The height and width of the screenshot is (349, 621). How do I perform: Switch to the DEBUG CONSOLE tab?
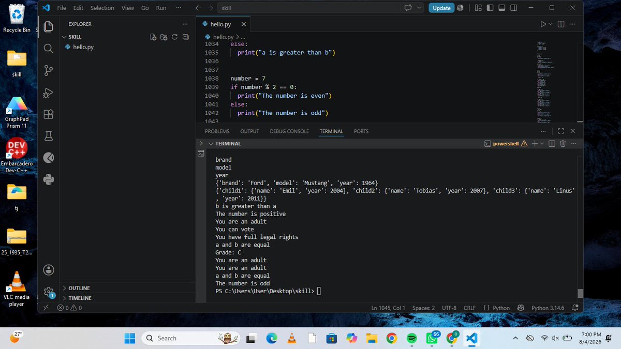[x=289, y=131]
